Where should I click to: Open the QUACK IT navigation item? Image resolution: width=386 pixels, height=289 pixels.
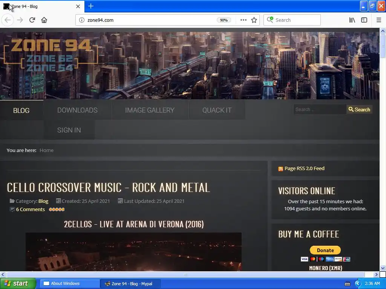217,110
